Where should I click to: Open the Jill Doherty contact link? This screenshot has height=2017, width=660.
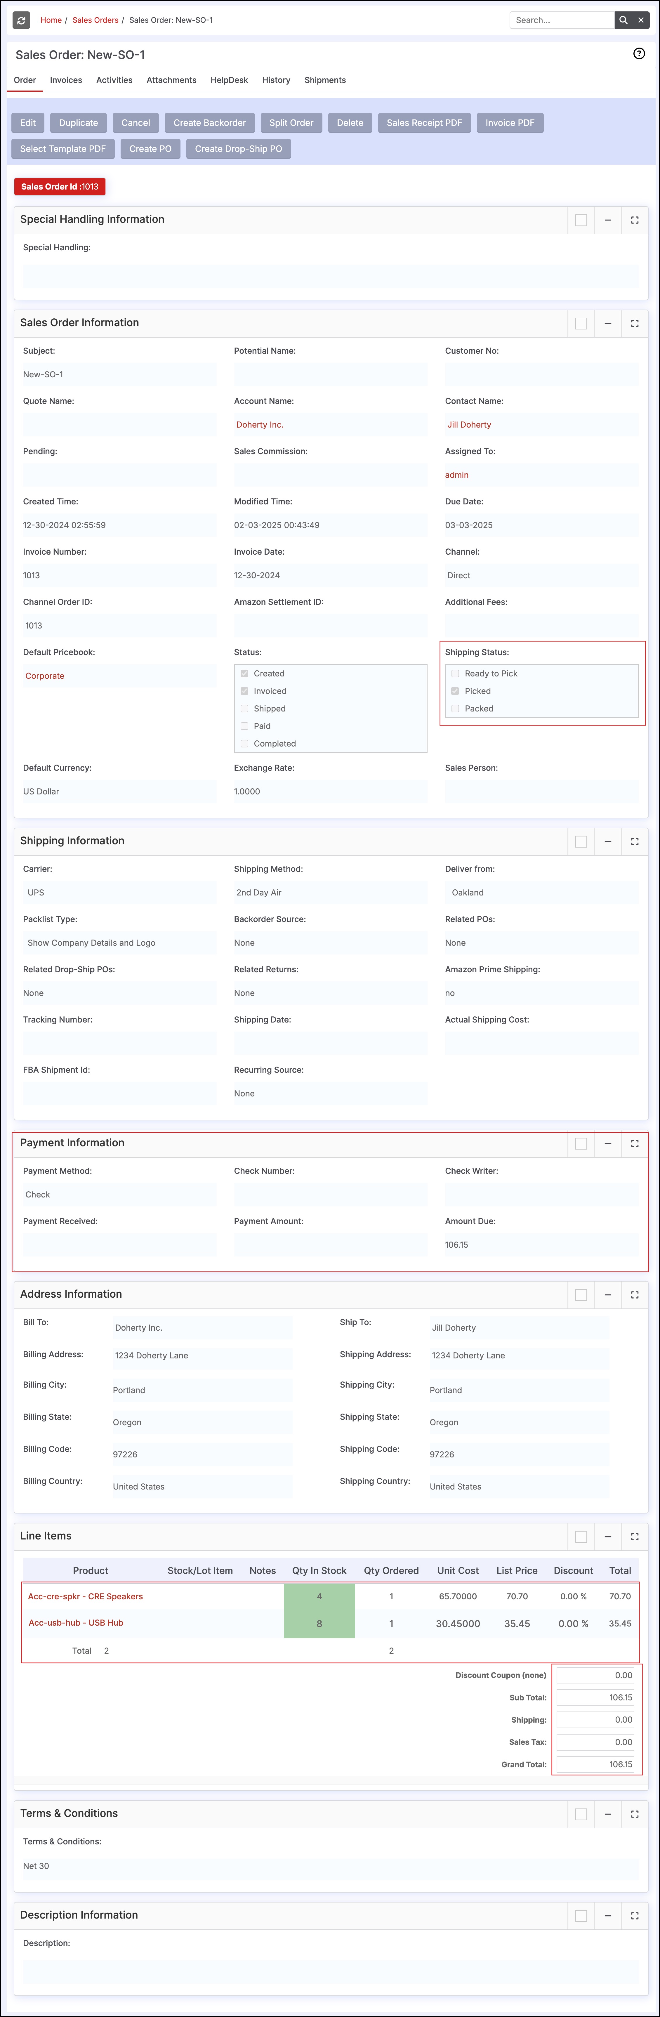coord(469,425)
